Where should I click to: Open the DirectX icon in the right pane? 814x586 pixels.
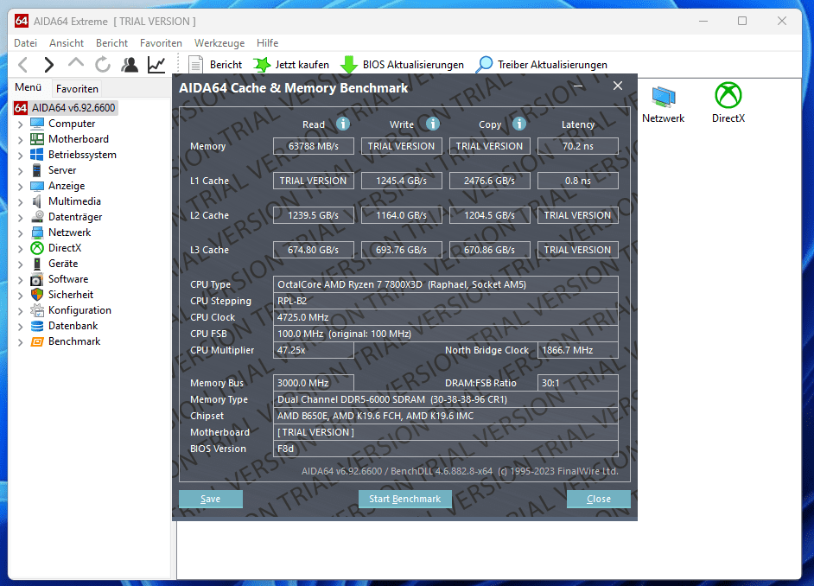[728, 95]
